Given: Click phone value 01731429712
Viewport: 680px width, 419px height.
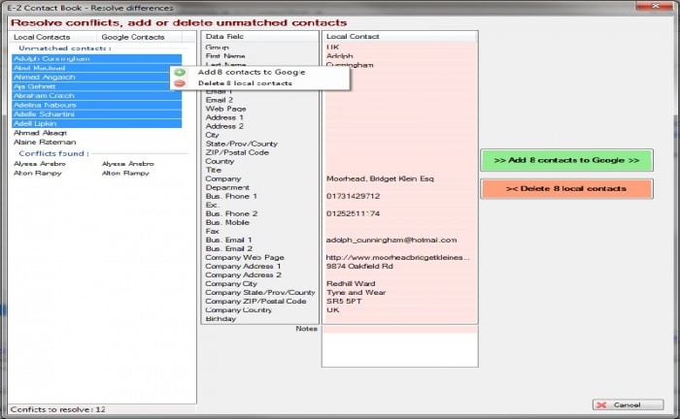Looking at the screenshot, I should click(353, 196).
